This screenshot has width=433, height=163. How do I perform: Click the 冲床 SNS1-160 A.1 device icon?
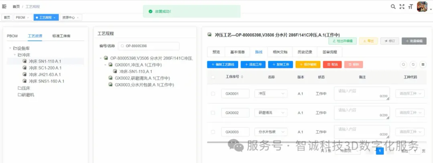pyautogui.click(x=24, y=81)
